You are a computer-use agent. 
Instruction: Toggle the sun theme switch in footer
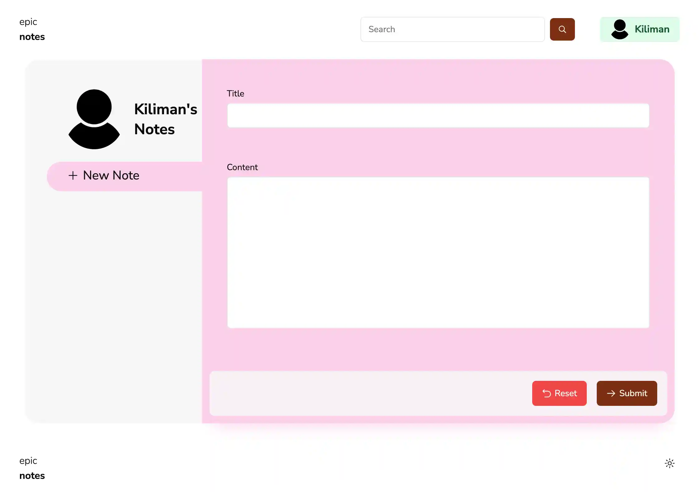(x=669, y=463)
